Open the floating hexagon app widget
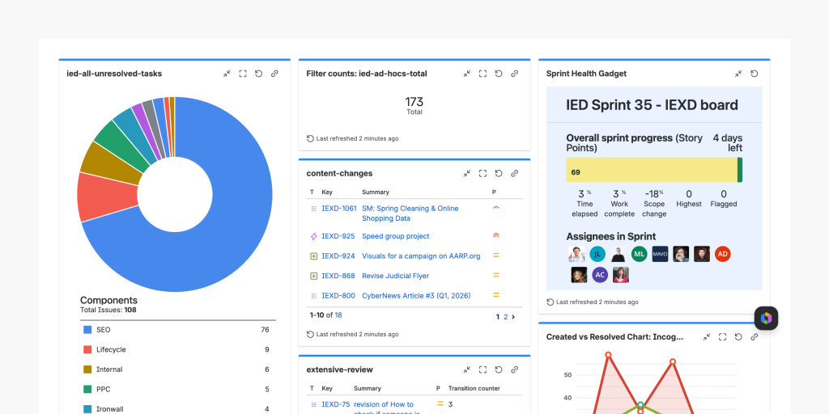The height and width of the screenshot is (414, 829). pos(766,319)
